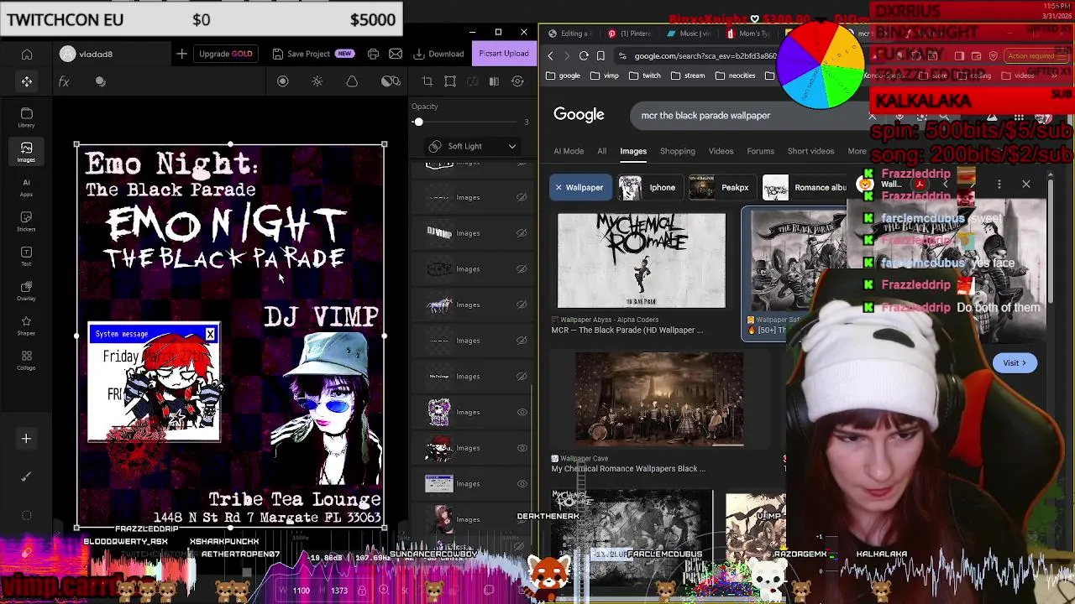
Task: Open the AI Apps sidebar tool
Action: 26,187
